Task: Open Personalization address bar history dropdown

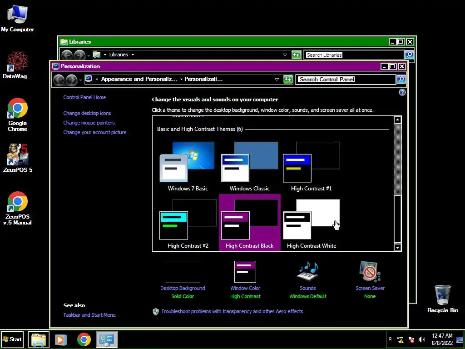Action: (277, 79)
